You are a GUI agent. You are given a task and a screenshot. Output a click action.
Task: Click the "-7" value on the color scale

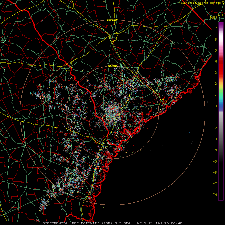pyautogui.click(x=215, y=183)
